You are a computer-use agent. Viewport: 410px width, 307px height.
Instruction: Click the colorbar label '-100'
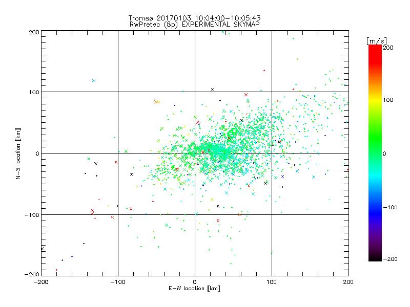coord(390,207)
